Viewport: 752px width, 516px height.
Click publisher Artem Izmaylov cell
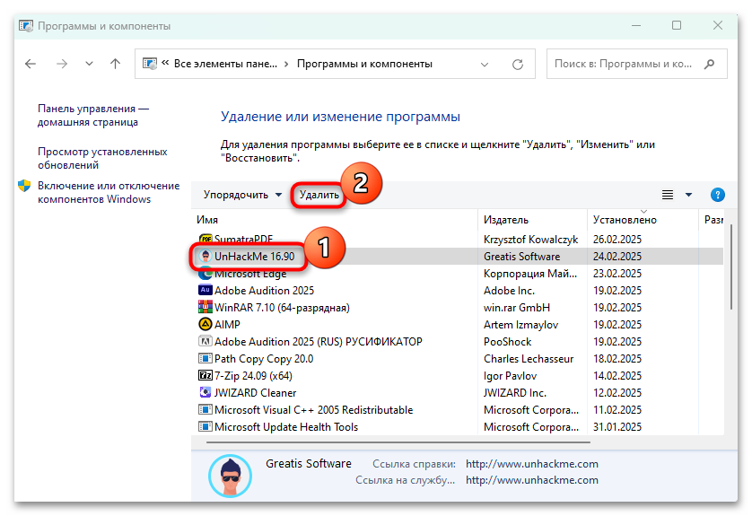pos(520,325)
